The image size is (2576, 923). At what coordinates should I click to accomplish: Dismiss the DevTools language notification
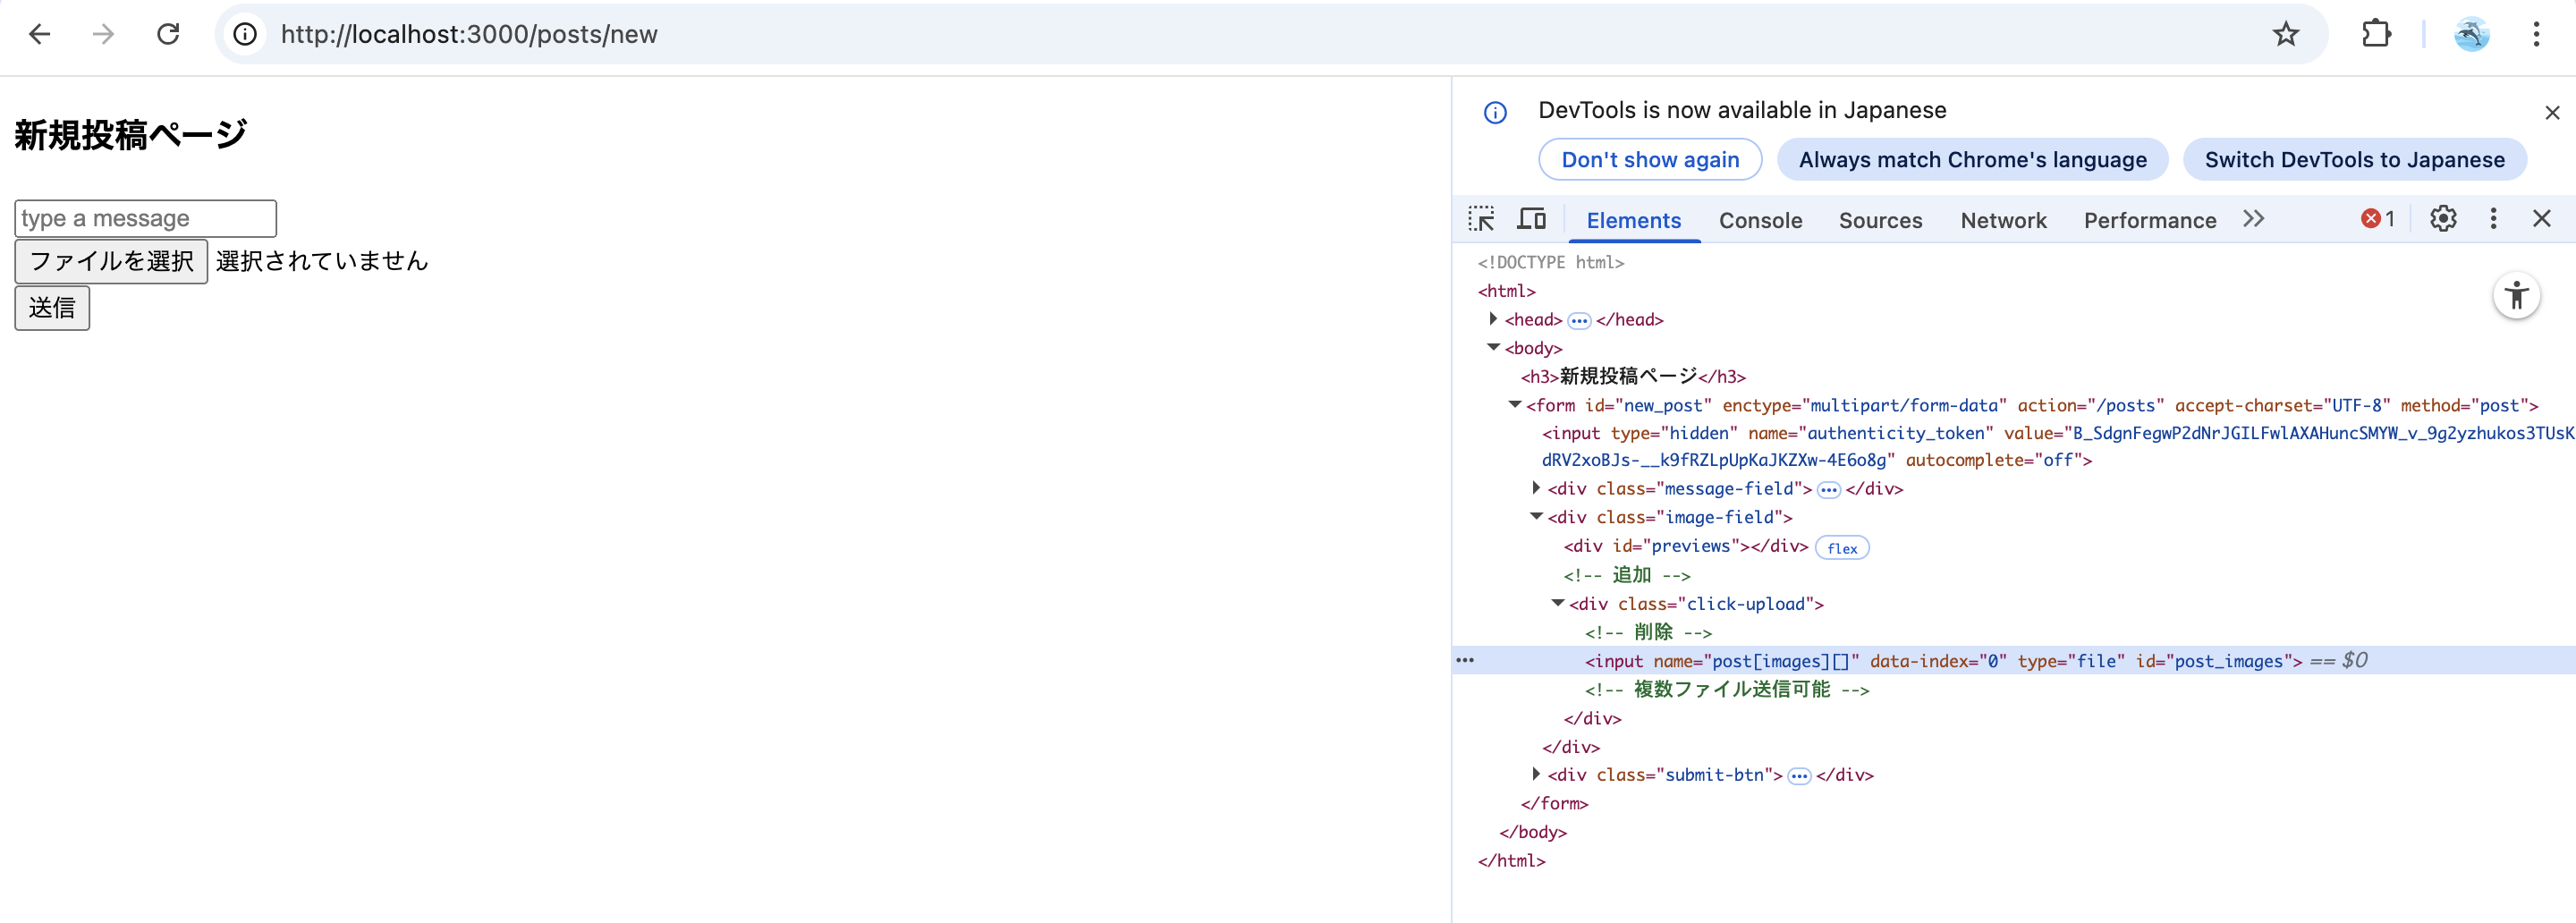2552,112
